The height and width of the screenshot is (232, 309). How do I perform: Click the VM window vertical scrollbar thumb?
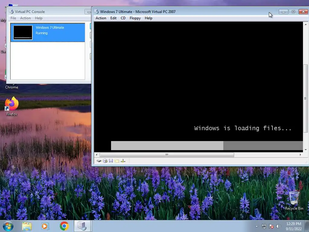tap(305, 98)
